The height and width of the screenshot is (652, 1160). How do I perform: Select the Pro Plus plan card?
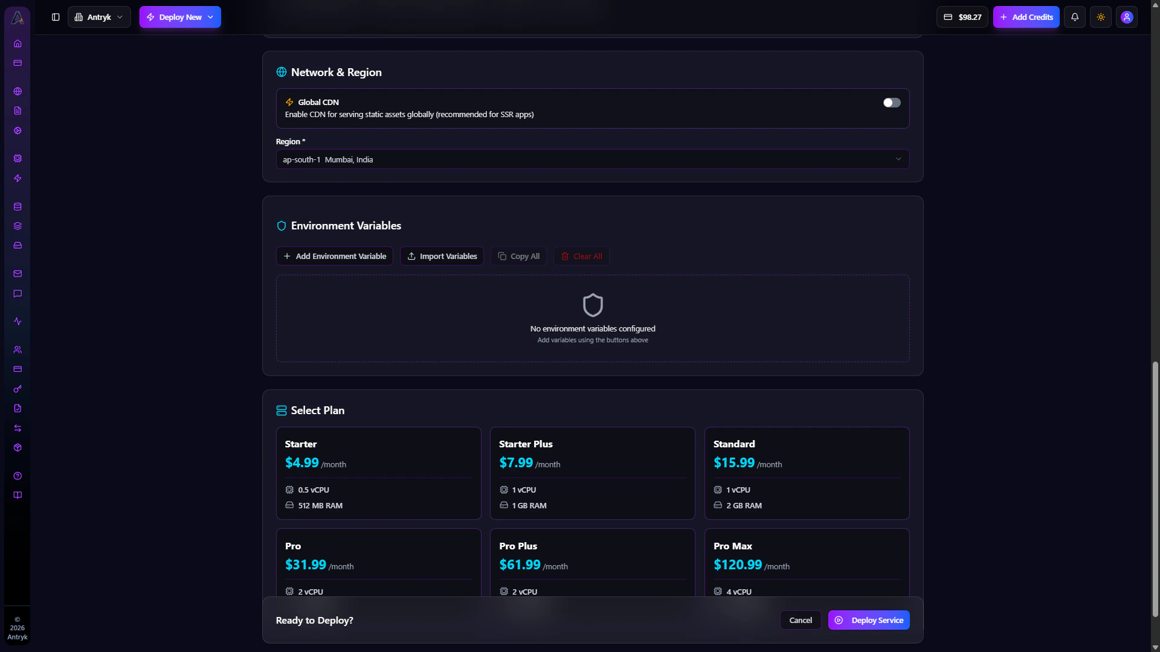coord(593,563)
